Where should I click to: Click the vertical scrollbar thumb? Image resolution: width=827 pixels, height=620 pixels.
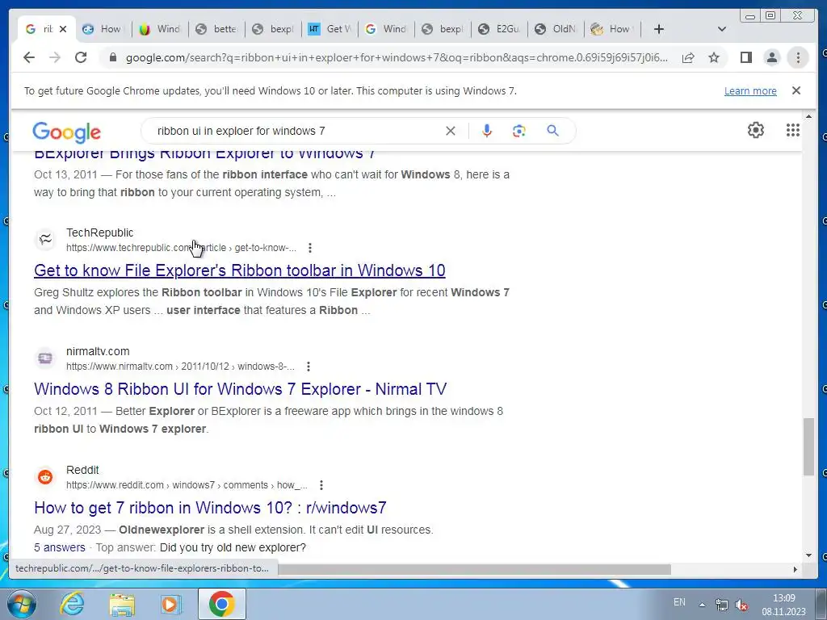coord(808,446)
